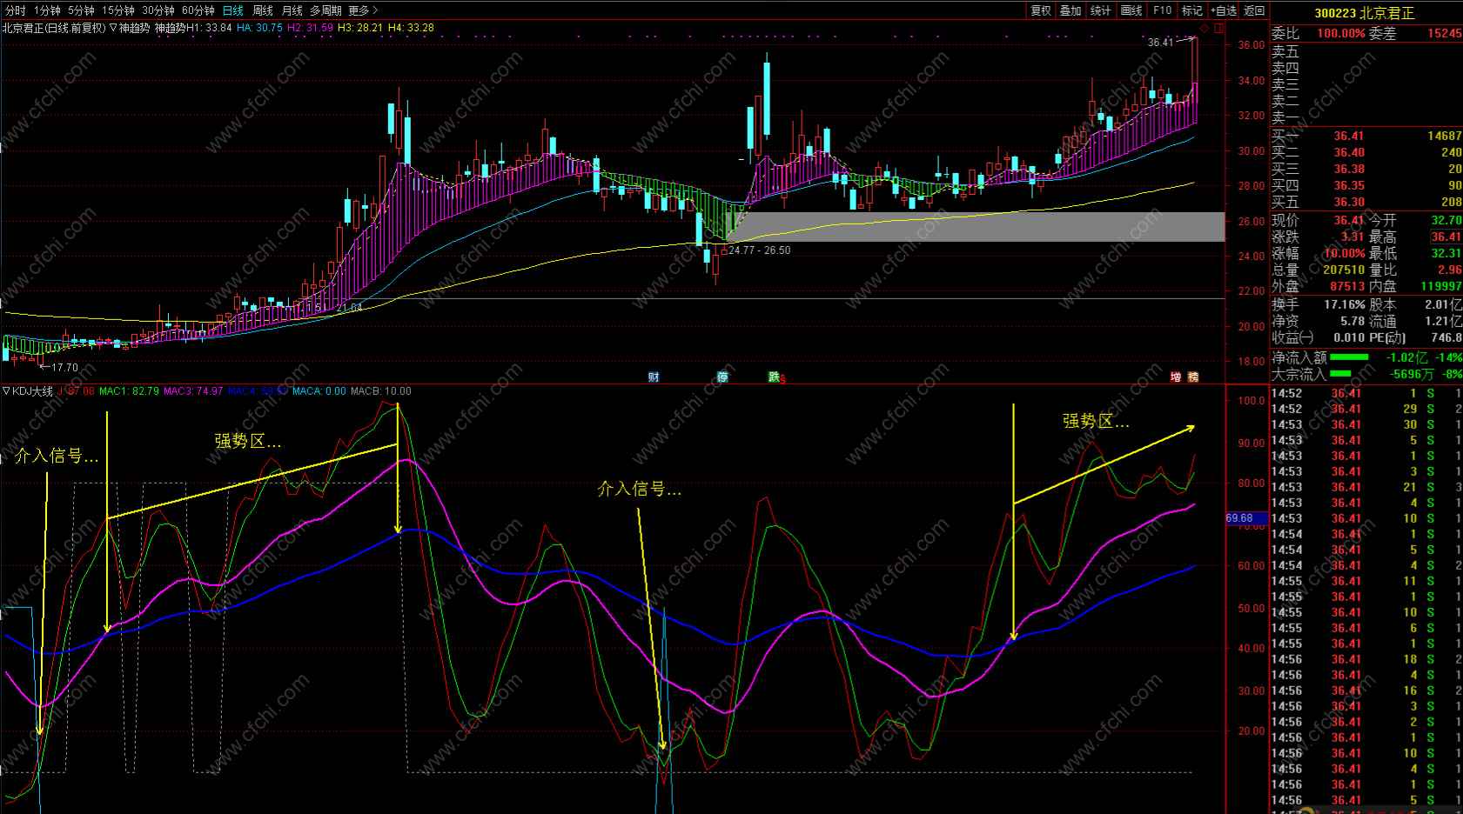The image size is (1463, 814).
Task: Click the 委差 value 15245
Action: coord(1445,33)
